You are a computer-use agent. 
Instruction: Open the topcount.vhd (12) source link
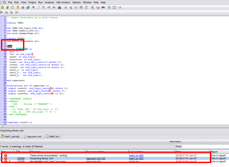[96, 158]
